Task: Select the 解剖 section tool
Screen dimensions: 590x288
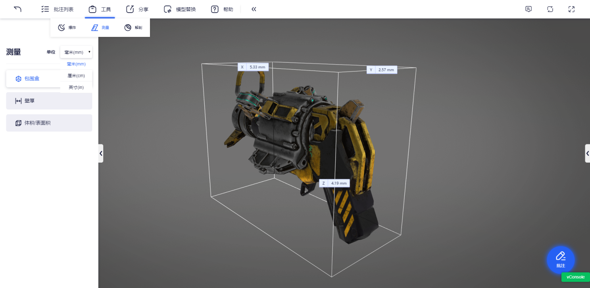Action: [x=133, y=28]
